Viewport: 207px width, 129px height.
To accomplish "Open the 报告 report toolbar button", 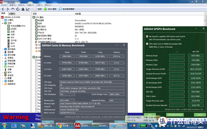I will (x=38, y=9).
